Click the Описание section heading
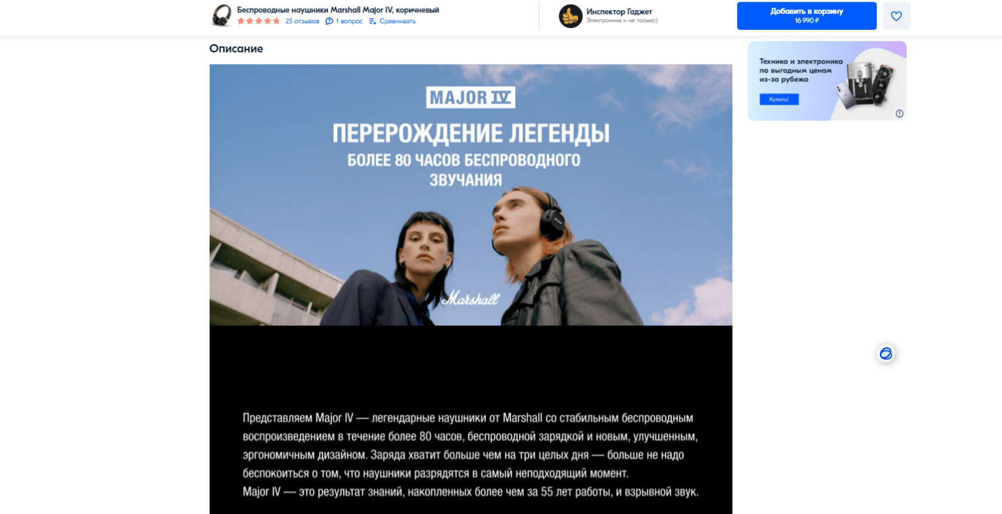This screenshot has width=1002, height=514. point(236,49)
